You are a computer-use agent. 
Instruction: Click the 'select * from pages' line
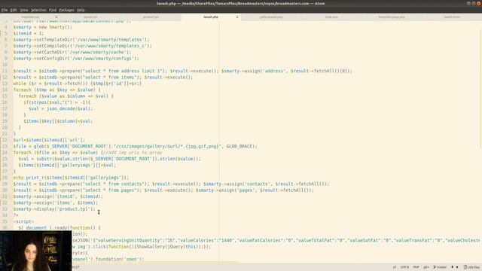click(163, 190)
